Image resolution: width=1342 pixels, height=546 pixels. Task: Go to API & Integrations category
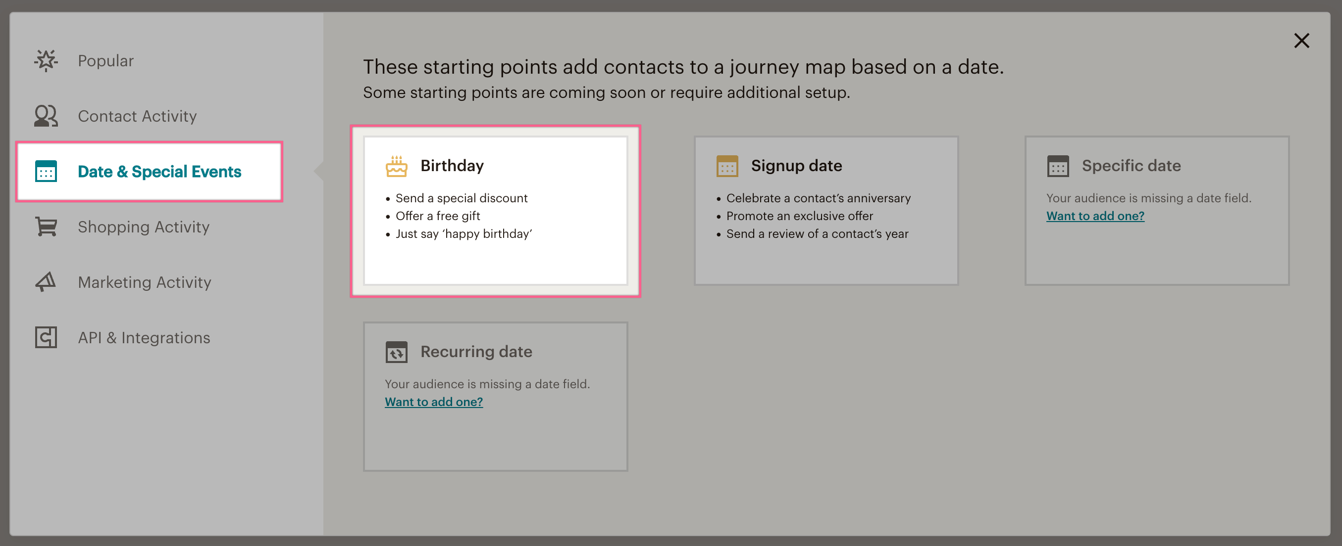click(144, 337)
